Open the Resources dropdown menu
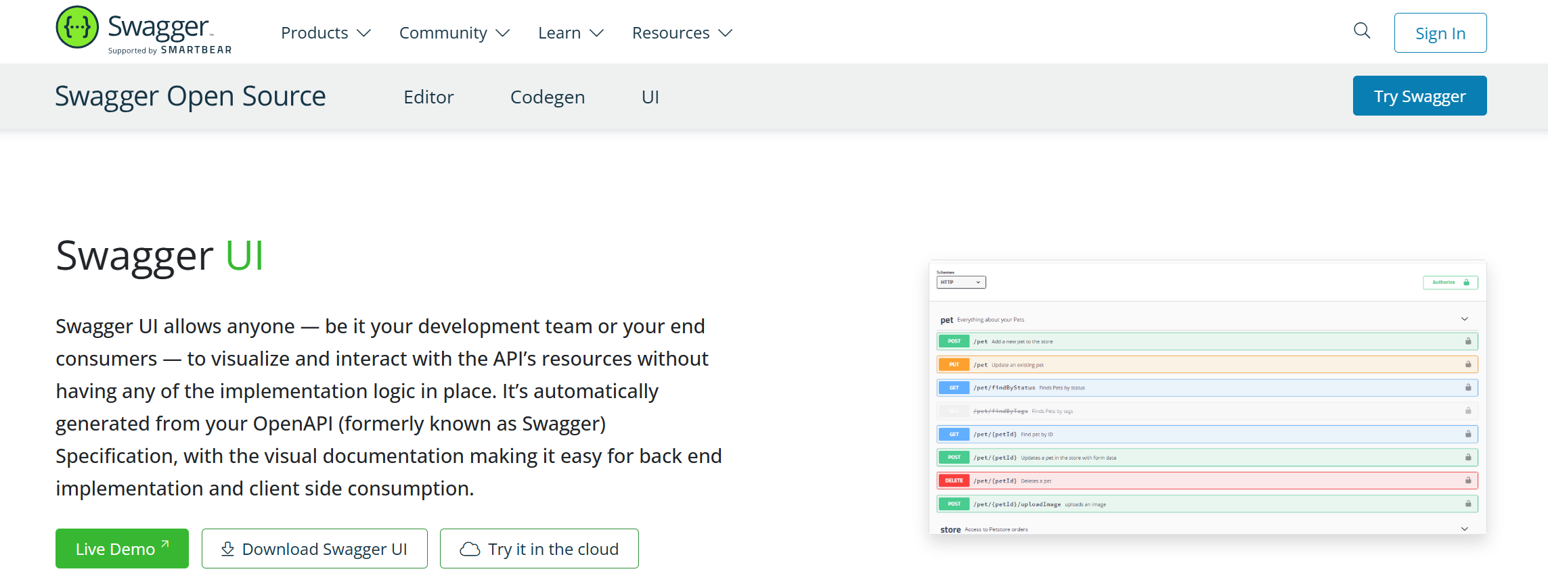This screenshot has height=584, width=1548. [682, 33]
